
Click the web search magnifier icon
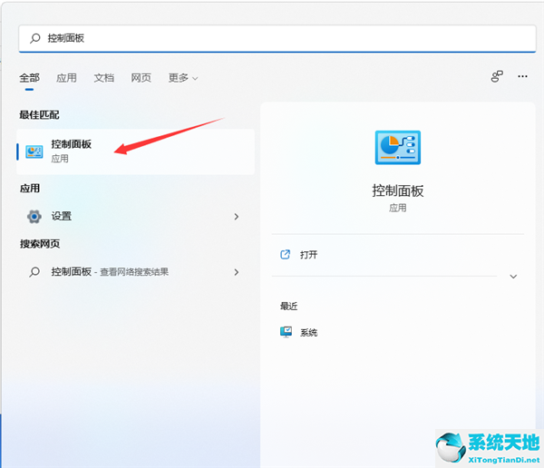pos(34,272)
